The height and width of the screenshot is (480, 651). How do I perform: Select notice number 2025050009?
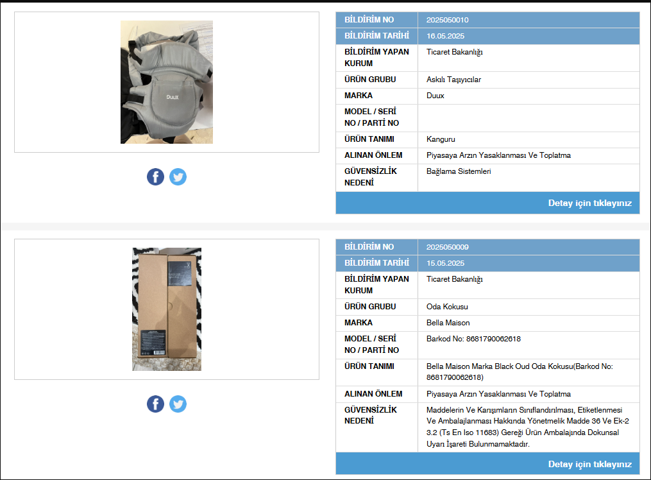(x=447, y=247)
